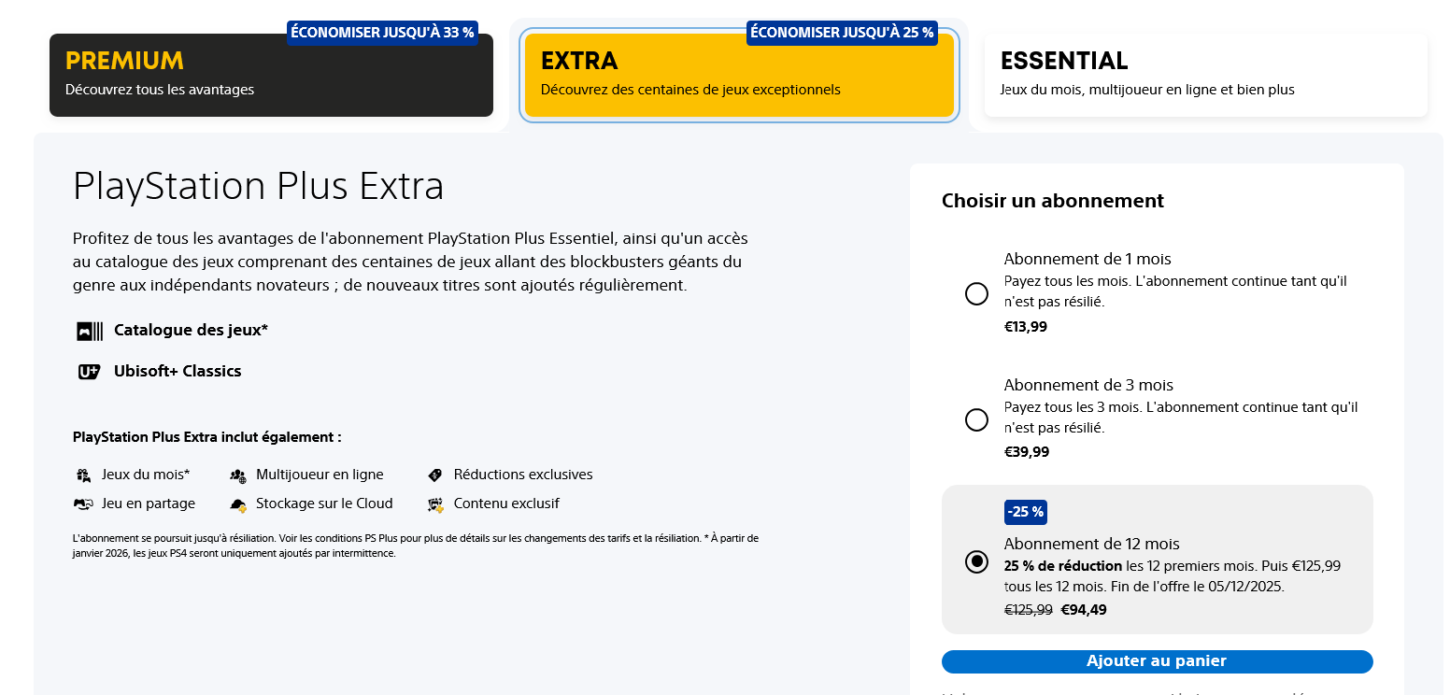Click the Ajouter au panier button
Screen dimensions: 1450x695
(x=1157, y=660)
